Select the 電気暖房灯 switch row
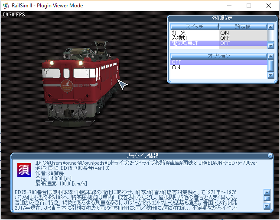 (x=219, y=43)
